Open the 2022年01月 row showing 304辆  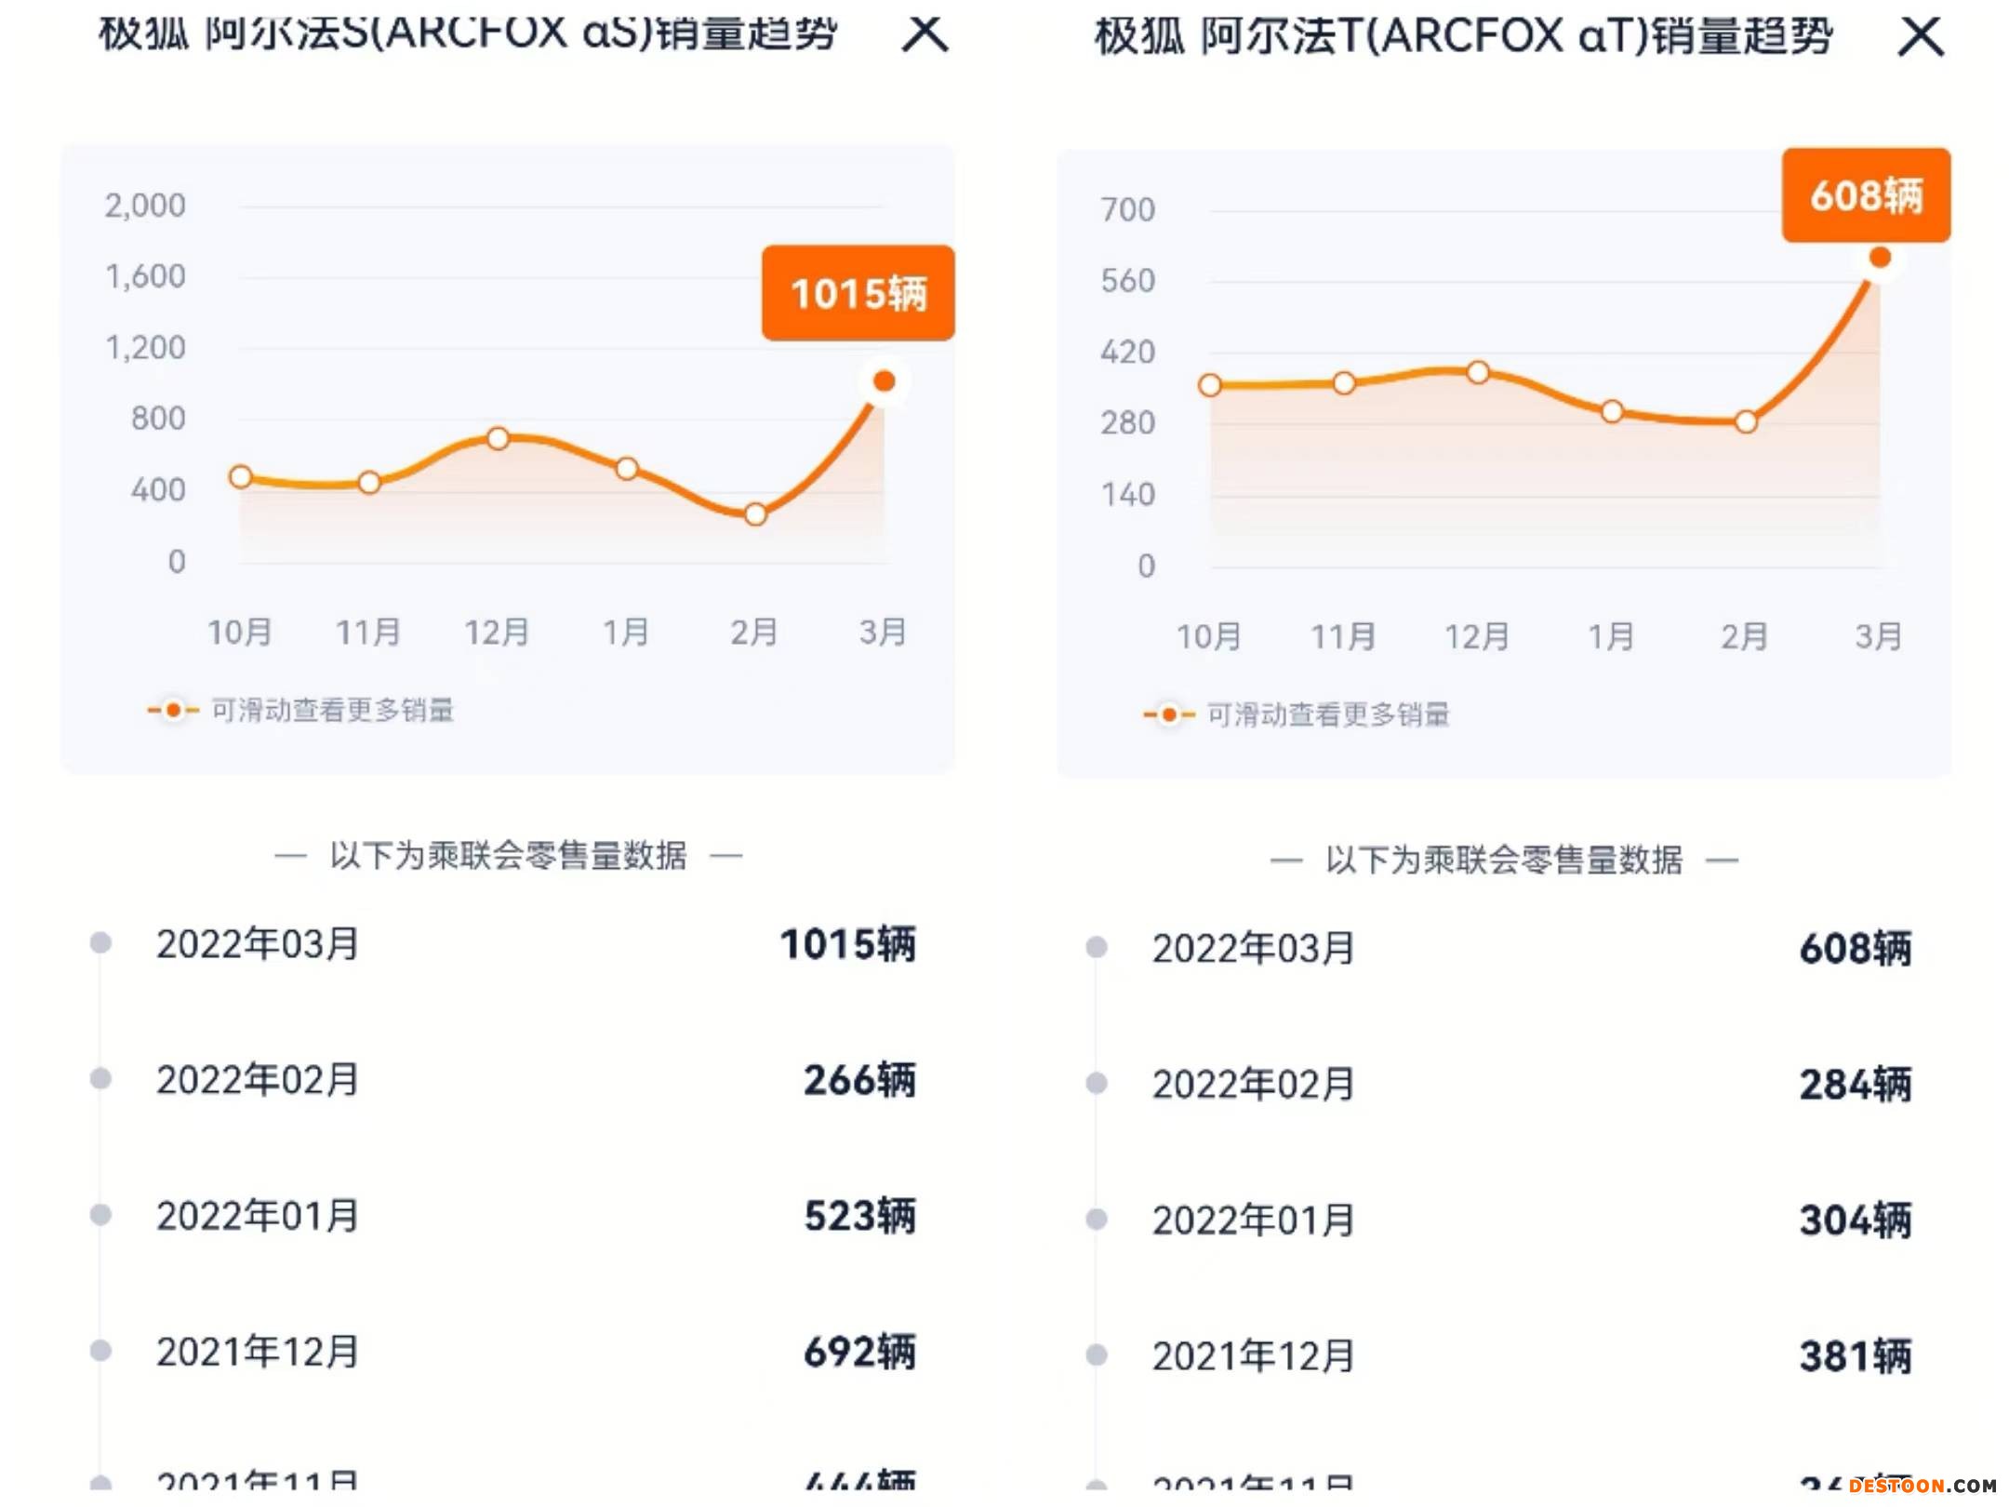pyautogui.click(x=1499, y=1220)
